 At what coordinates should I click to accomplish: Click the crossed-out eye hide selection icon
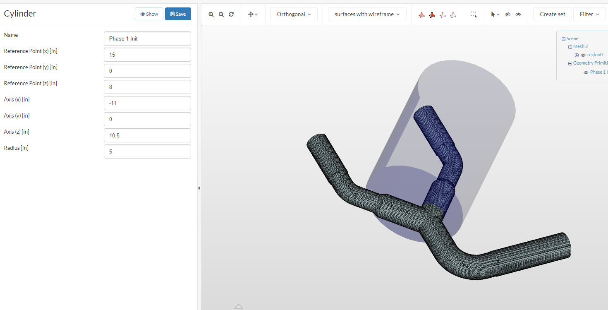tap(507, 14)
